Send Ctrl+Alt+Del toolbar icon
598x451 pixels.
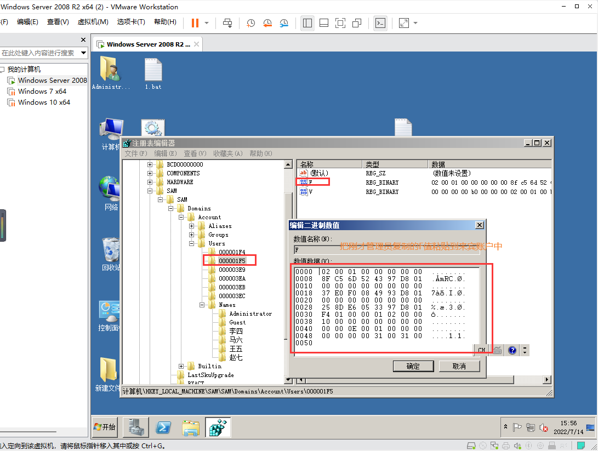pyautogui.click(x=227, y=23)
